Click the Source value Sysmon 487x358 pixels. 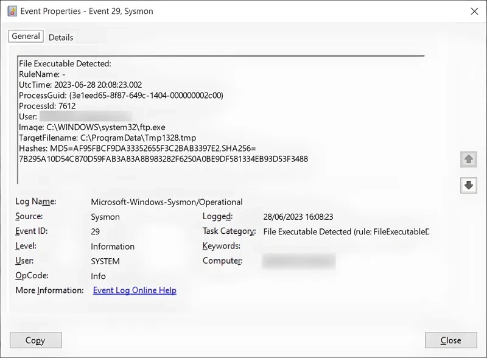105,217
